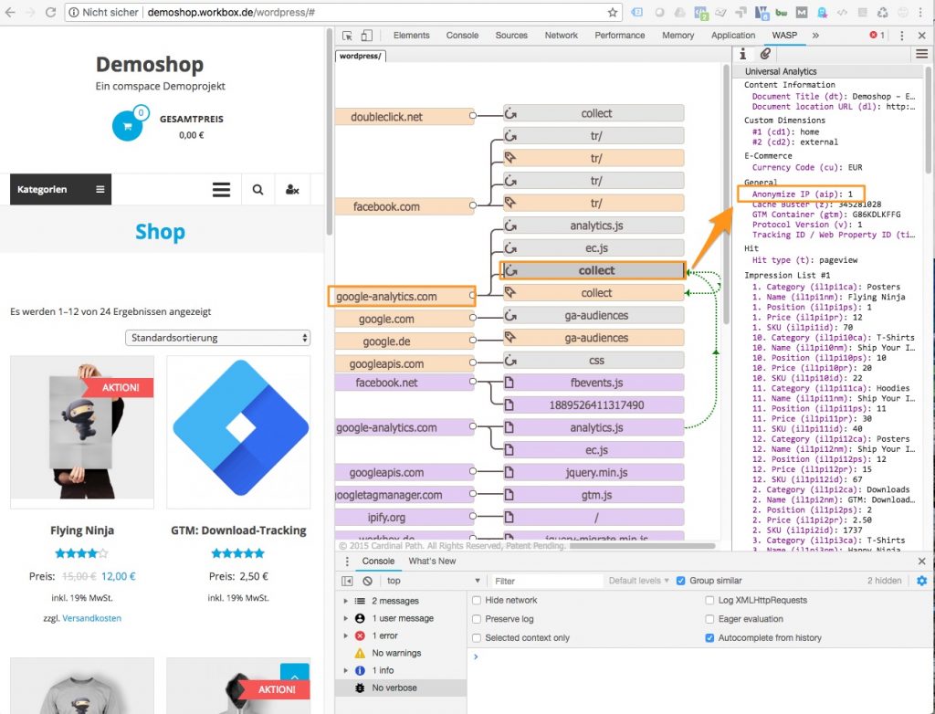The image size is (935, 714).
Task: Open the Standardsortierung sorting dropdown
Action: tap(217, 338)
